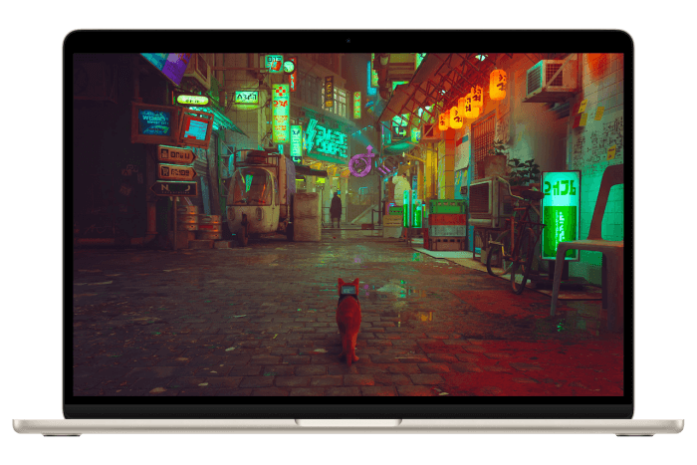Image resolution: width=697 pixels, height=465 pixels.
Task: Select the dark figure standing in the alley
Action: point(336,210)
